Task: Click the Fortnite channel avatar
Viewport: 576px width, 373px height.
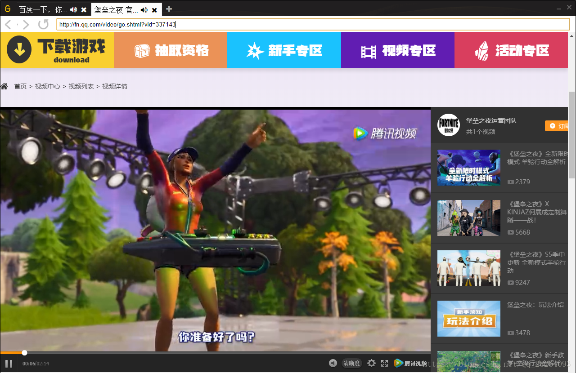Action: point(449,125)
